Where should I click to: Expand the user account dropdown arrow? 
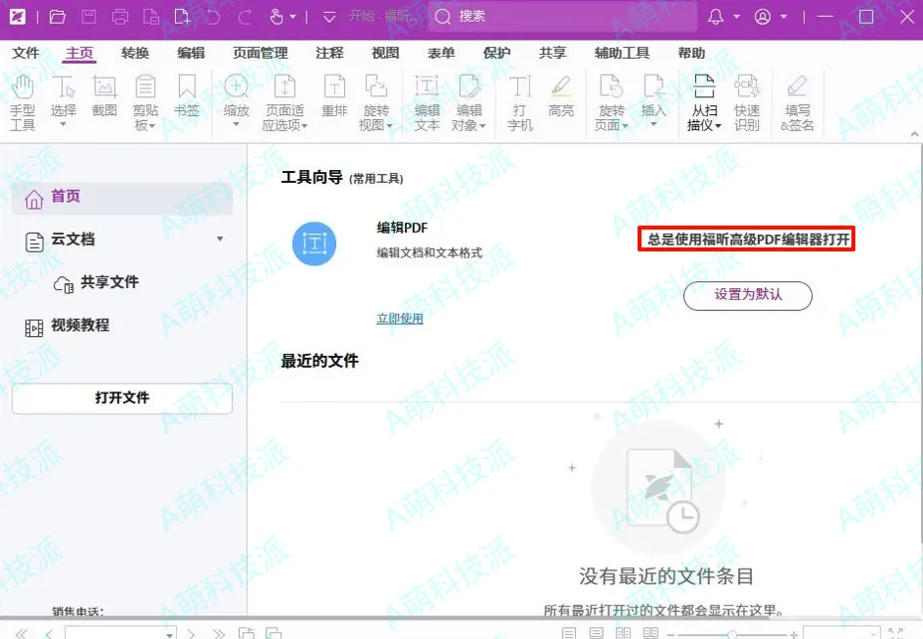click(x=784, y=17)
